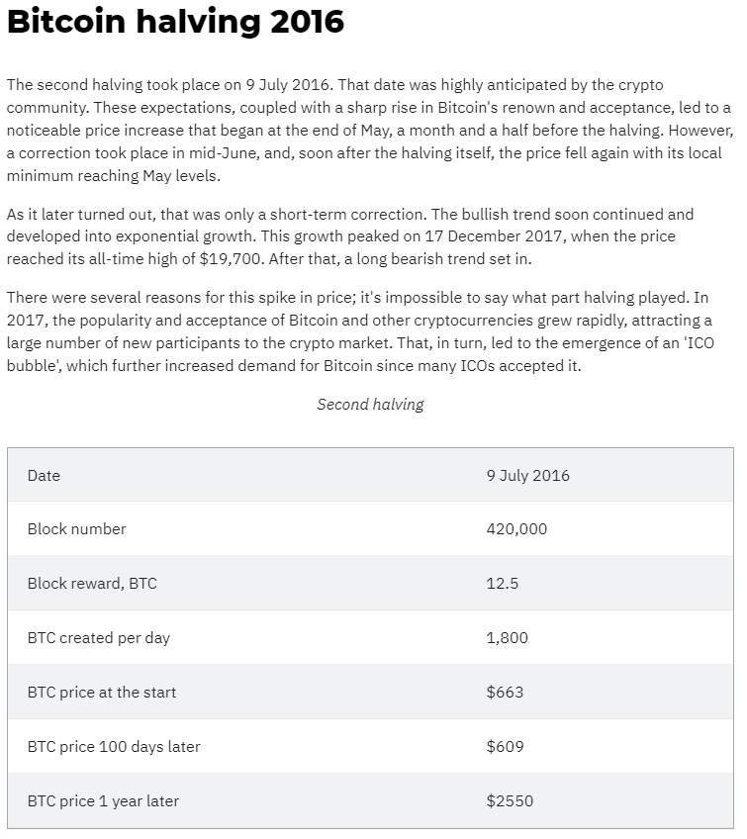This screenshot has width=747, height=839.
Task: Select the "$2550" price value
Action: pos(510,800)
